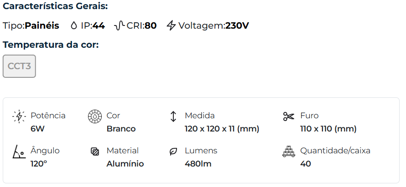Image resolution: width=406 pixels, height=187 pixels.
Task: Click the Alumínio material value
Action: point(125,164)
